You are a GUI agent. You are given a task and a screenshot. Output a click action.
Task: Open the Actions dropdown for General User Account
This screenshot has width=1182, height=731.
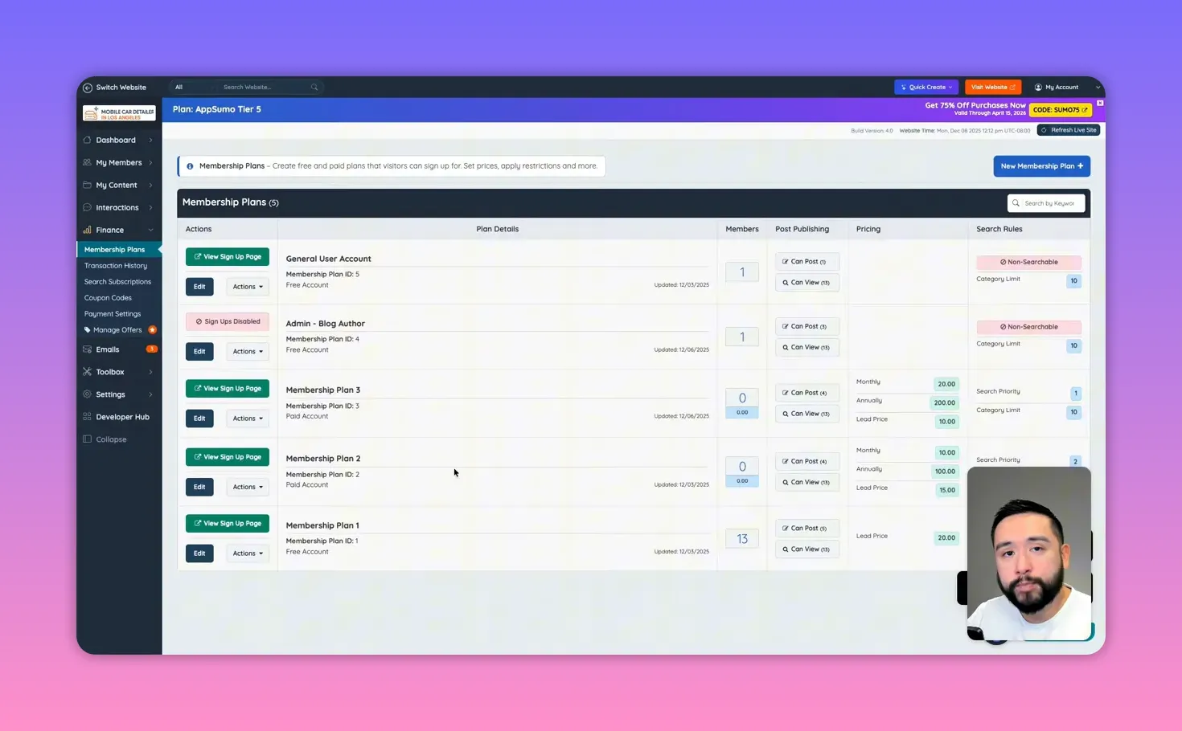[247, 286]
